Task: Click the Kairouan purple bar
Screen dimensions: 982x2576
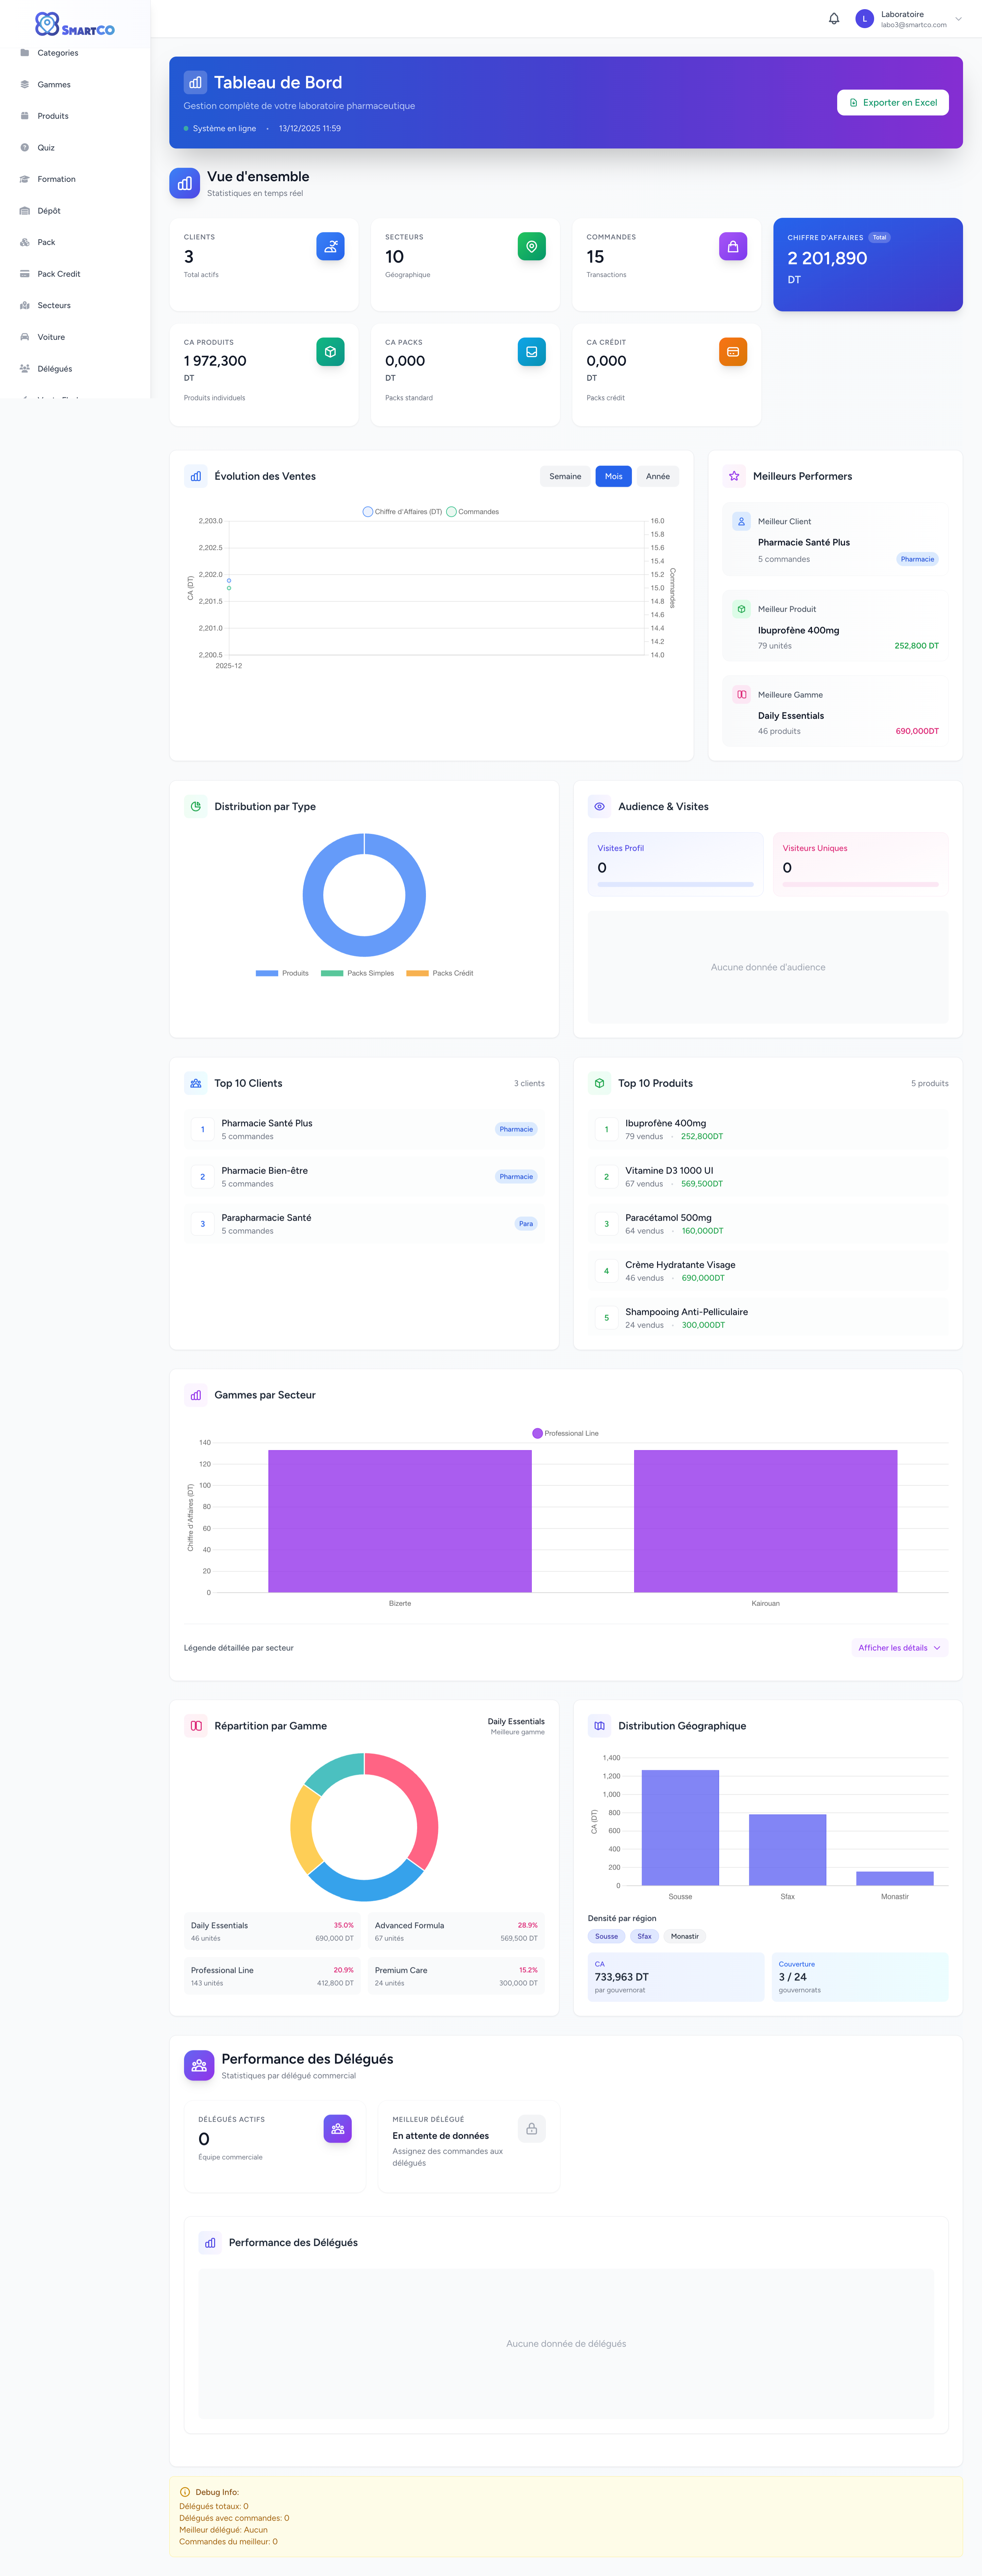Action: 765,1521
